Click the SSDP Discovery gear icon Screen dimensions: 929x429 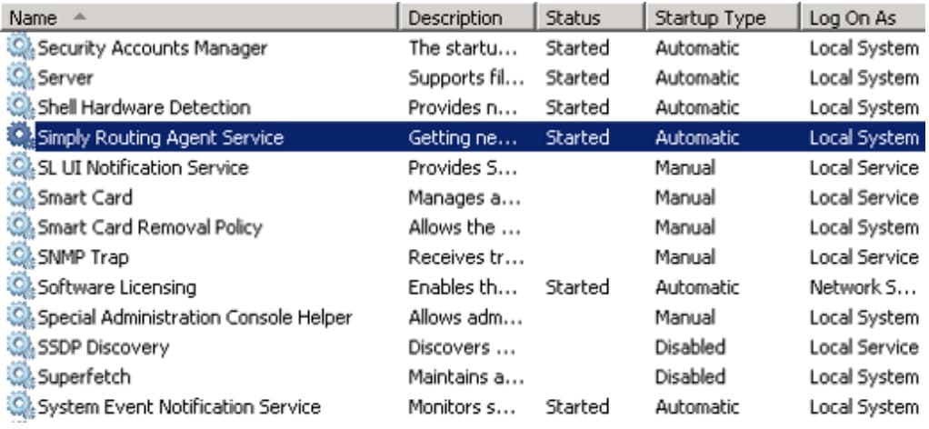pos(18,347)
